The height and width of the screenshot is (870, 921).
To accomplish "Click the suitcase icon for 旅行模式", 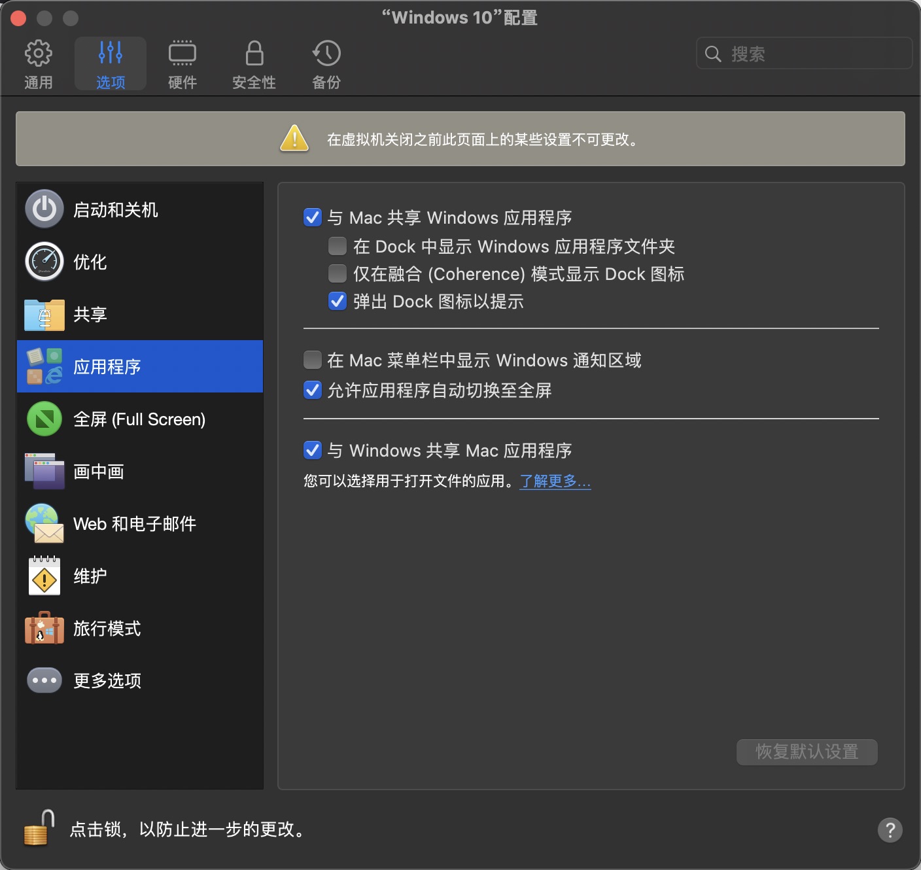I will click(44, 628).
